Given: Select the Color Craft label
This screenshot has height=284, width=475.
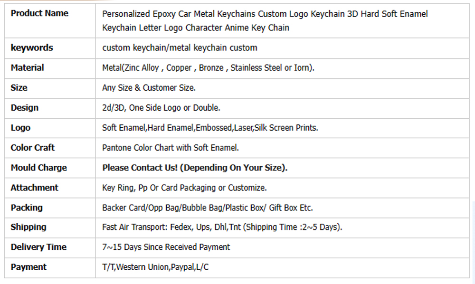Looking at the screenshot, I should (x=32, y=147).
